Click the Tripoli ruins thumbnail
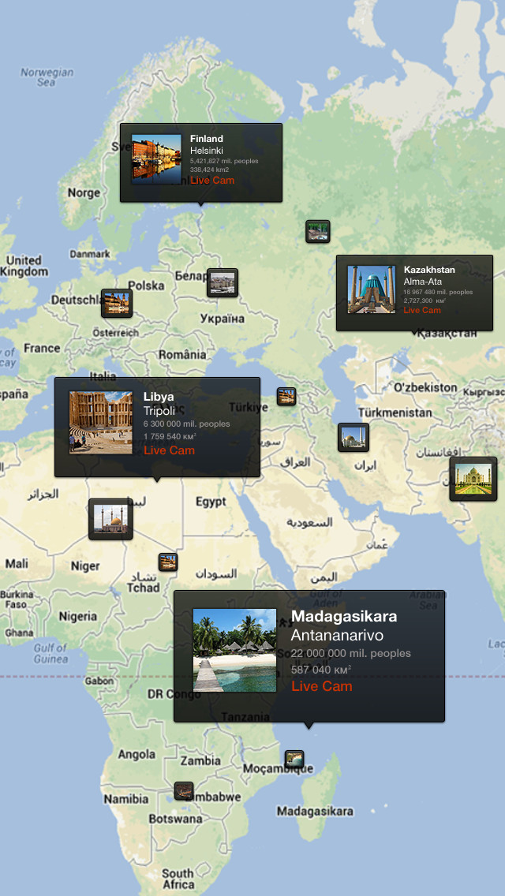This screenshot has width=505, height=896. click(101, 422)
